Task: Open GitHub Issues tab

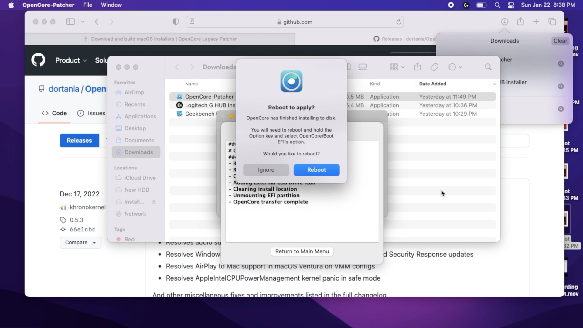Action: click(x=91, y=113)
